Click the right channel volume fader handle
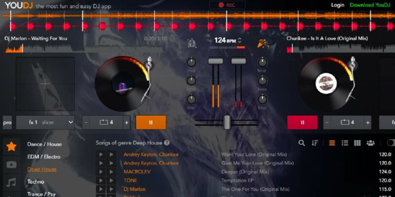 coord(238,61)
